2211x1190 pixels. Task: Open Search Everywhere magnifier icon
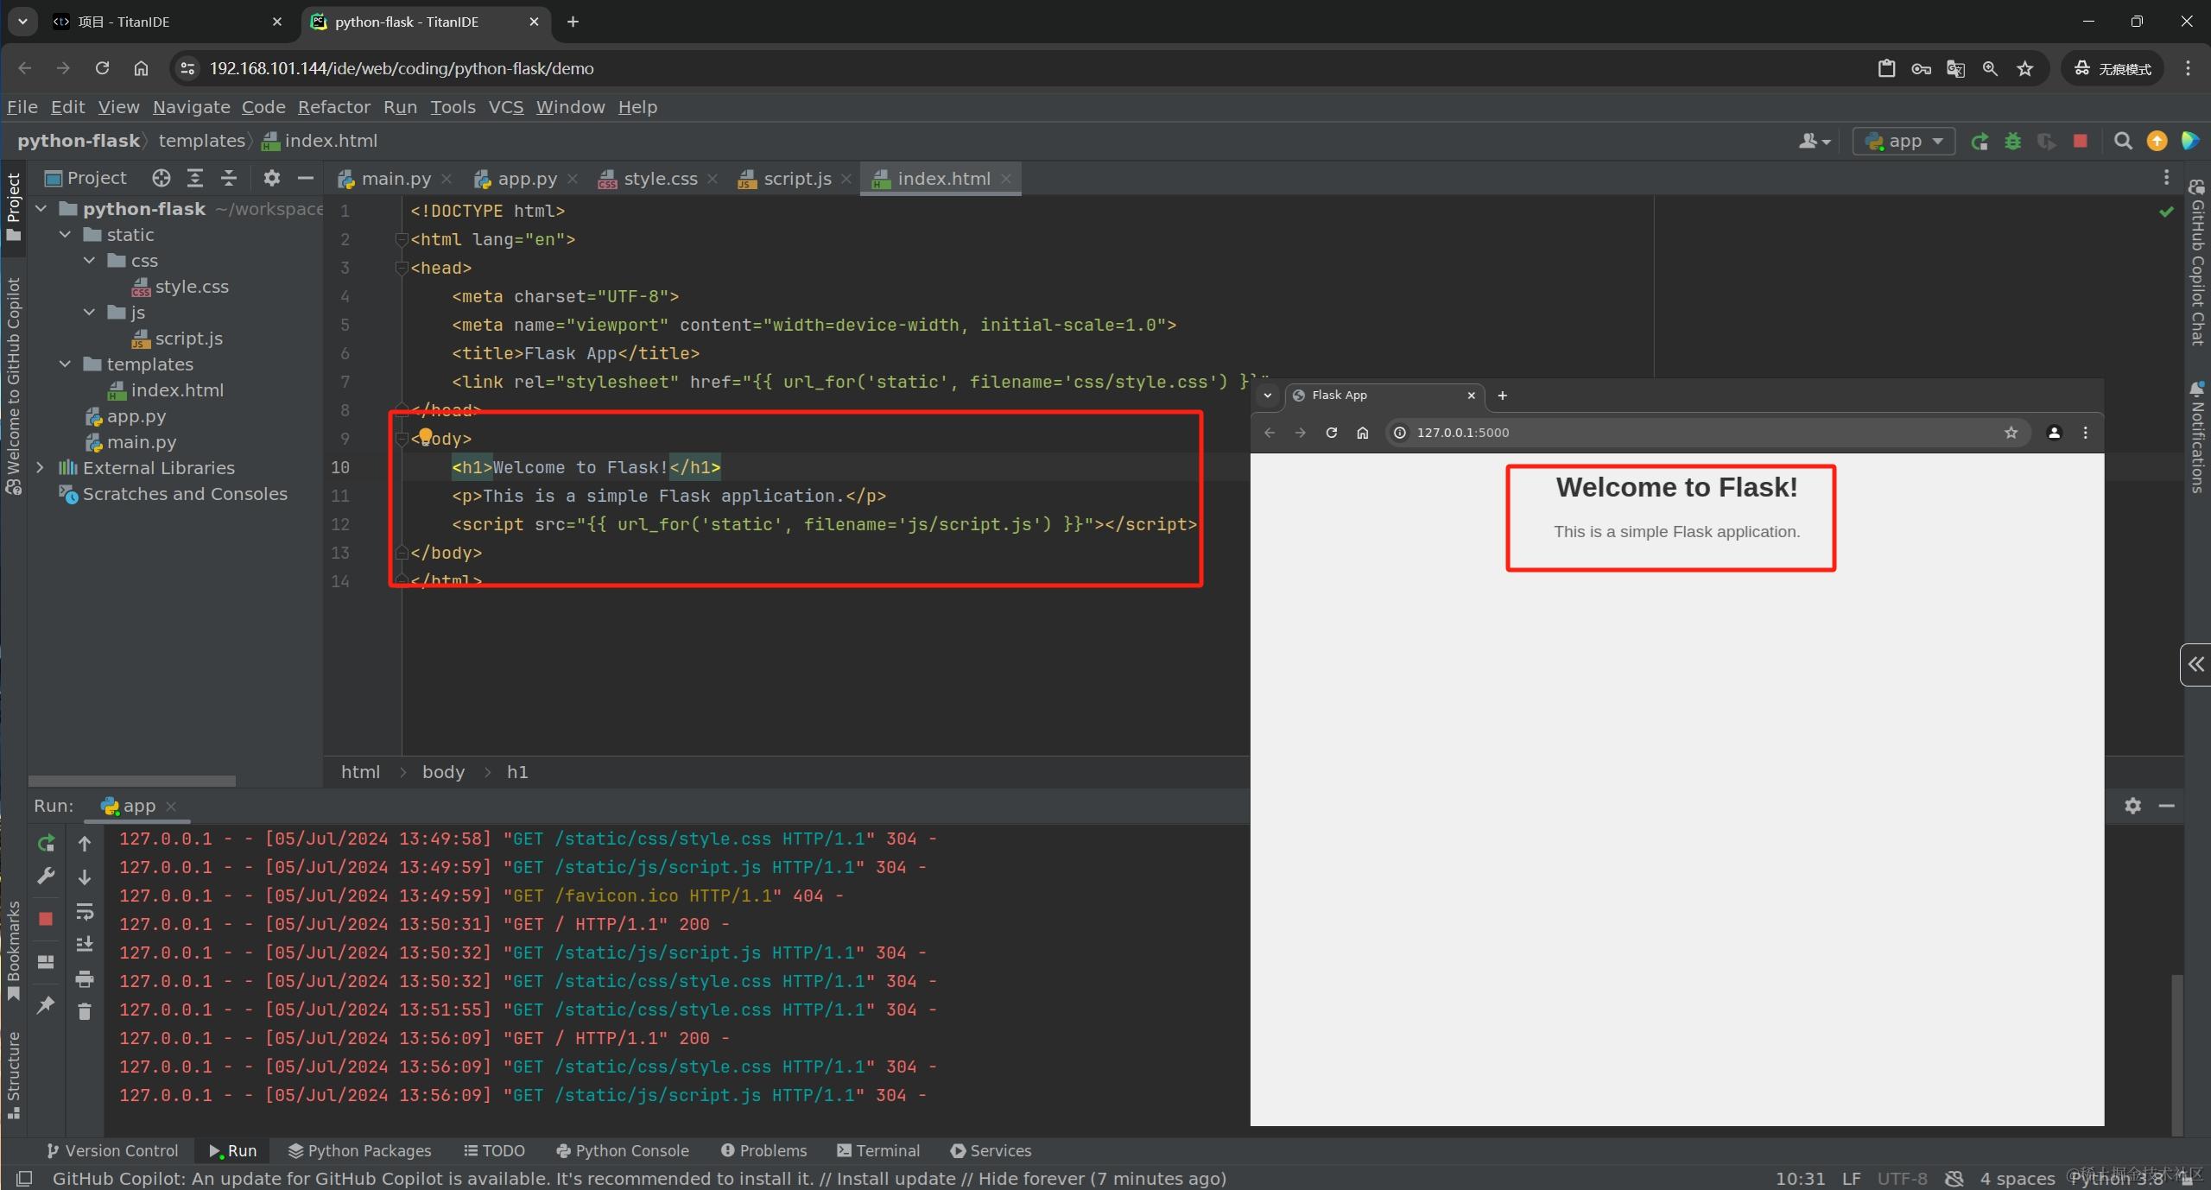click(x=2123, y=142)
